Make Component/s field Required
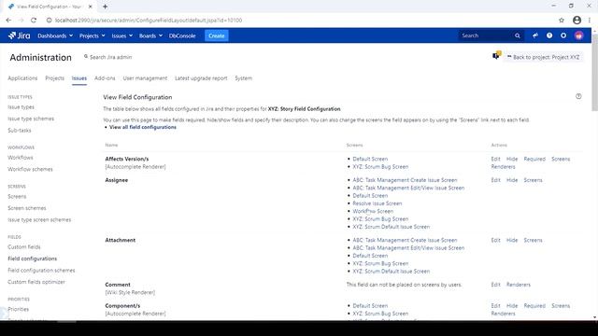Screen dimensions: 598x336 click(x=534, y=306)
